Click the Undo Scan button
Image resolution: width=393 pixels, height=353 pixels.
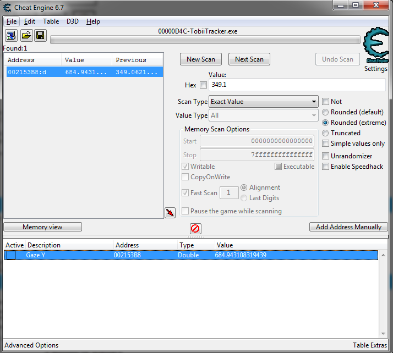(337, 59)
